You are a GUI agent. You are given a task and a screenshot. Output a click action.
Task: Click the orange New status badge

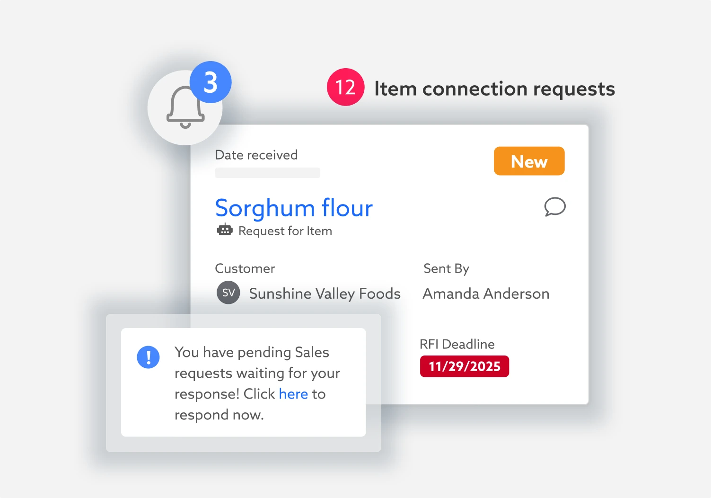pyautogui.click(x=529, y=161)
